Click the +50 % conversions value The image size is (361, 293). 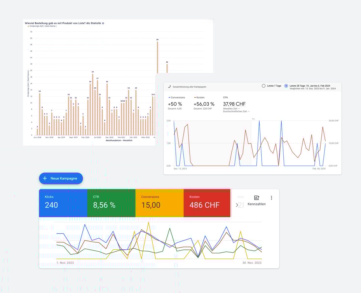click(x=175, y=104)
